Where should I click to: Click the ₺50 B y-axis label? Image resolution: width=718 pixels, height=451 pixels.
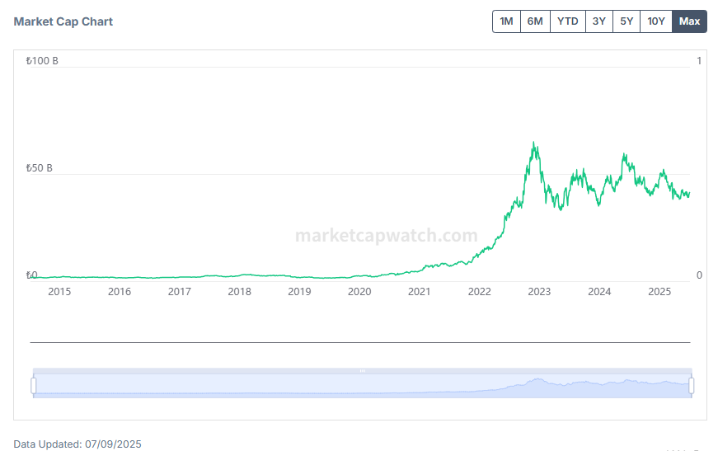40,168
